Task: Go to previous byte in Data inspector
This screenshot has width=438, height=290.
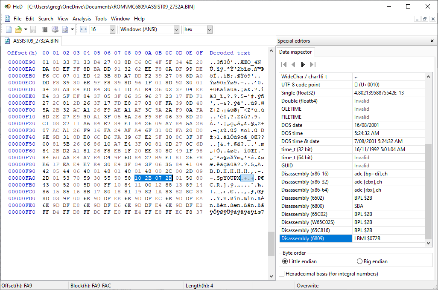Action: 293,65
